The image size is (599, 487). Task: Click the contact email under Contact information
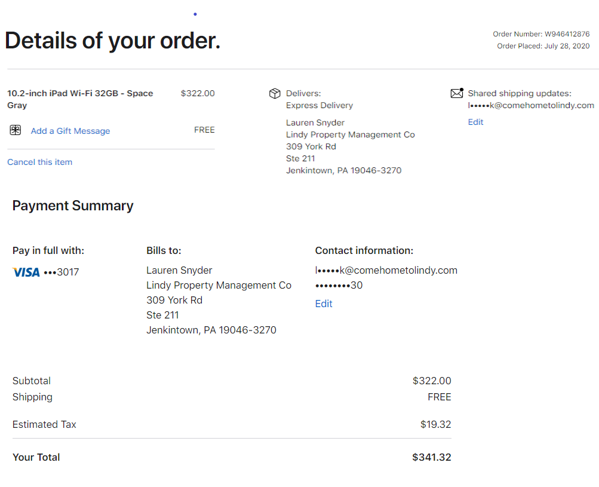pyautogui.click(x=386, y=270)
